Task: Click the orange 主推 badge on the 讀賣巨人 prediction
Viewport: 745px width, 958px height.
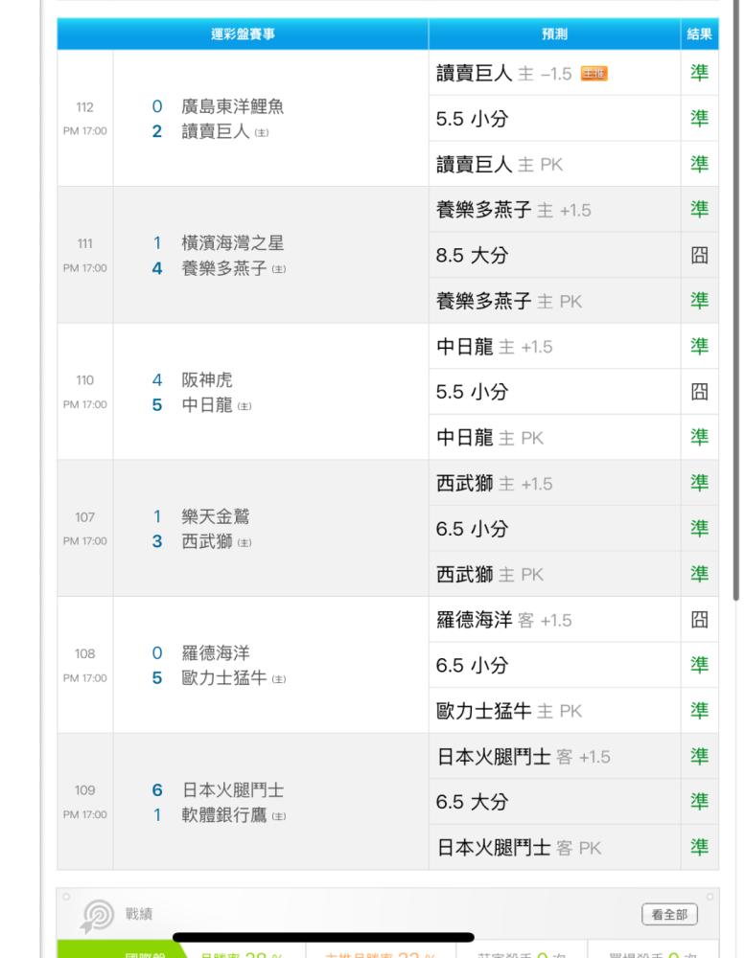Action: click(x=594, y=73)
